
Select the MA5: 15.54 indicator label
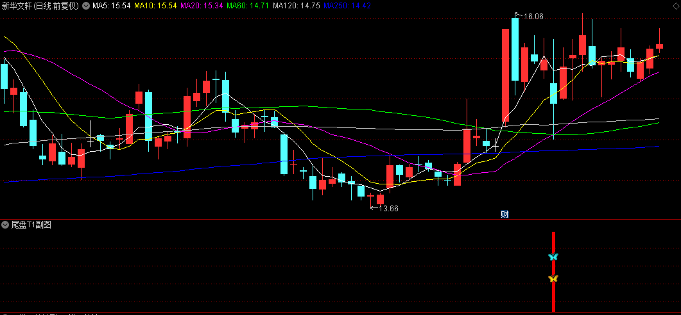click(111, 6)
